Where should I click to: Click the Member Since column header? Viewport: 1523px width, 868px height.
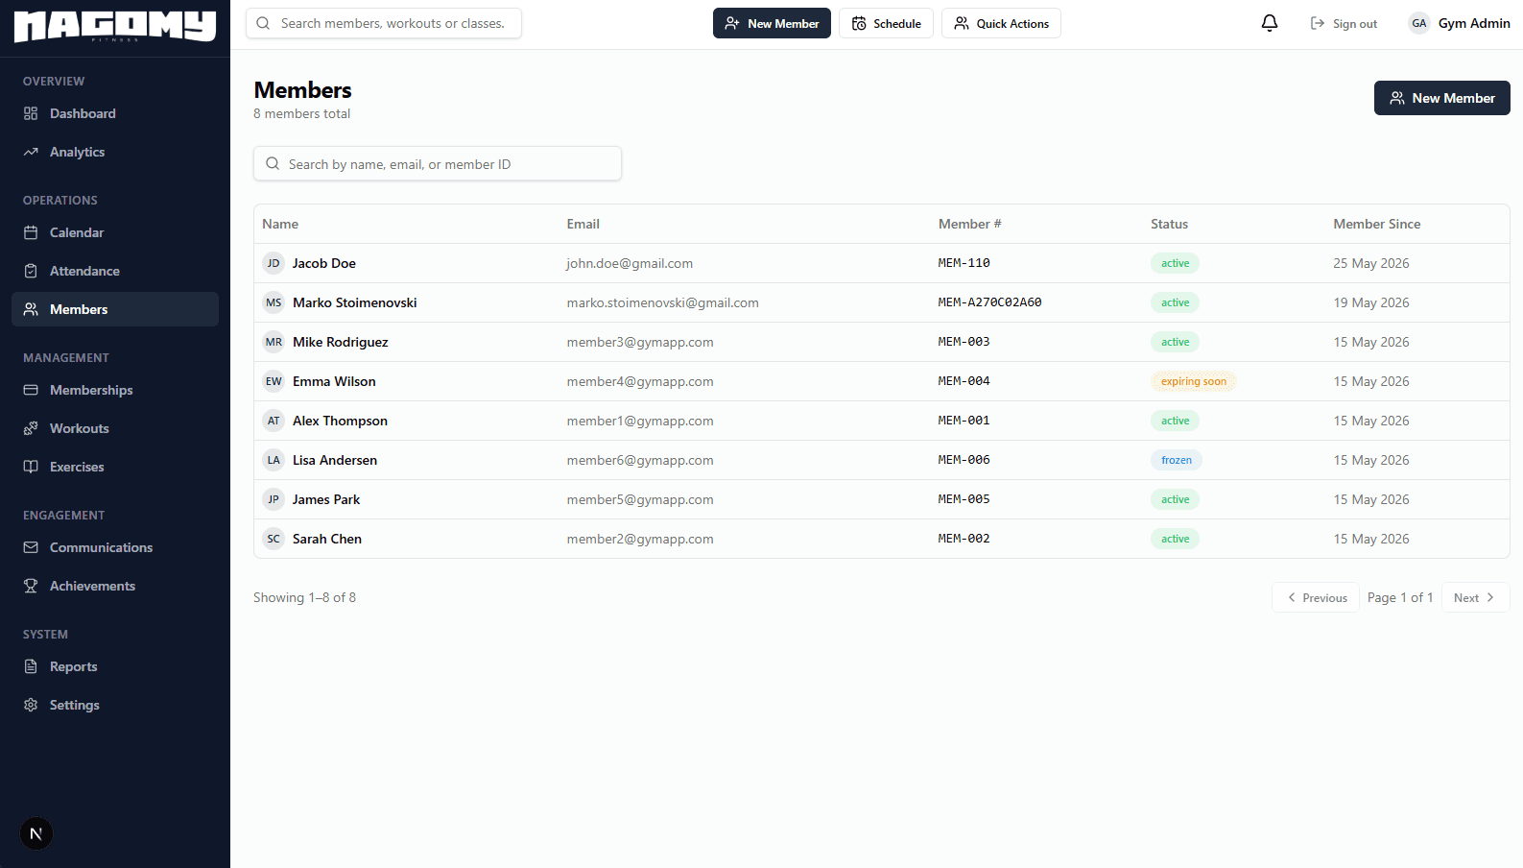pyautogui.click(x=1376, y=224)
